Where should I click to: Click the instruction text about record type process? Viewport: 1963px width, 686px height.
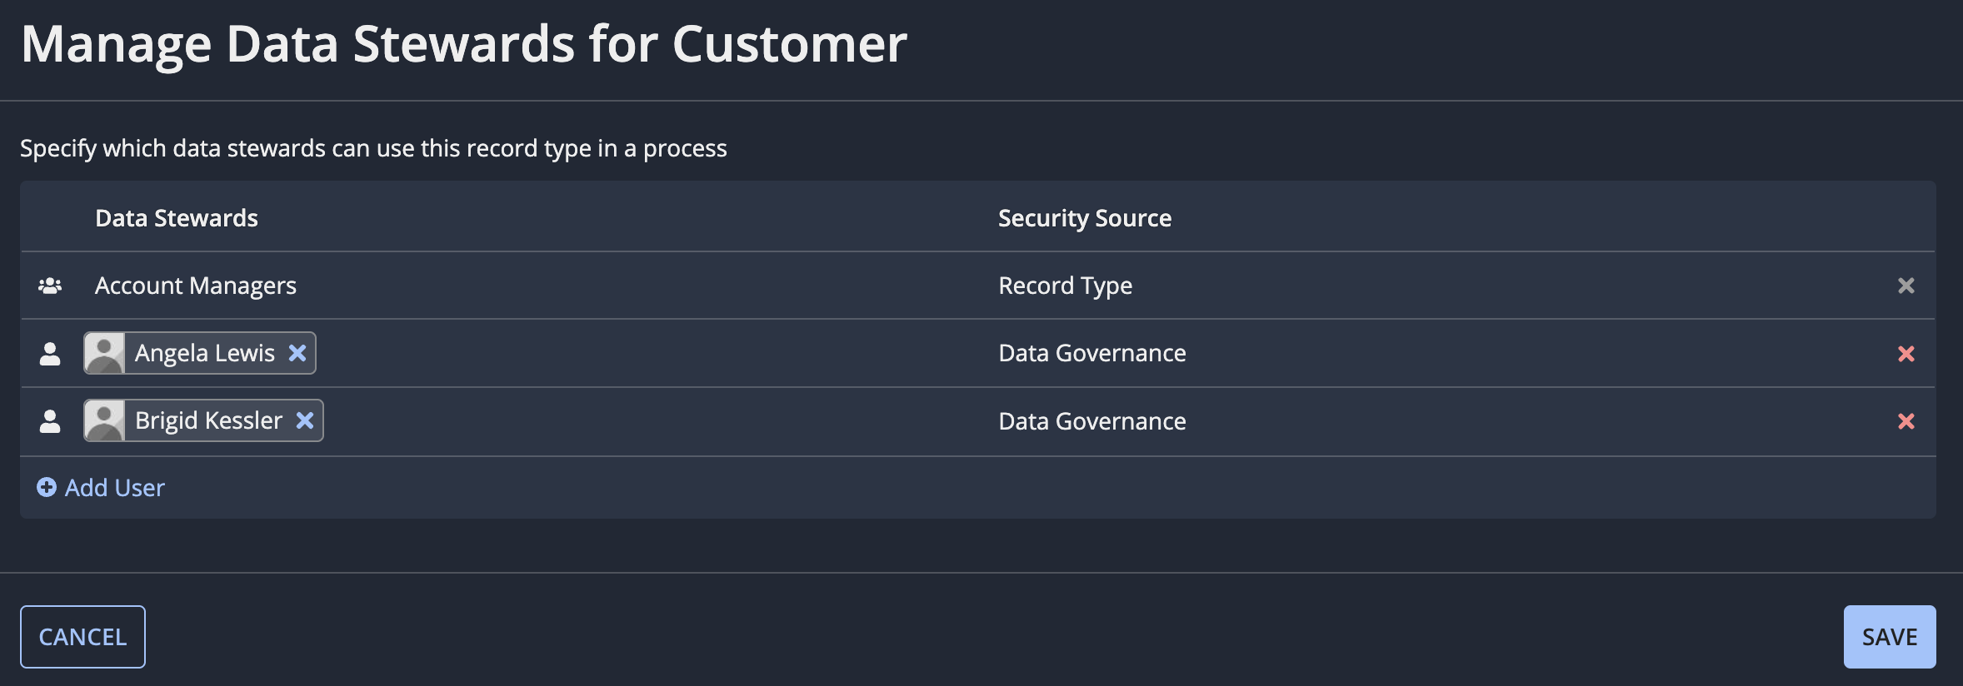point(373,148)
